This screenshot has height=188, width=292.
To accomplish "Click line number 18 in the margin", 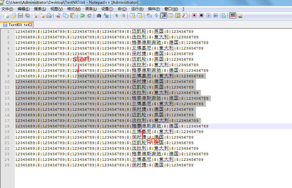I will coord(7,126).
